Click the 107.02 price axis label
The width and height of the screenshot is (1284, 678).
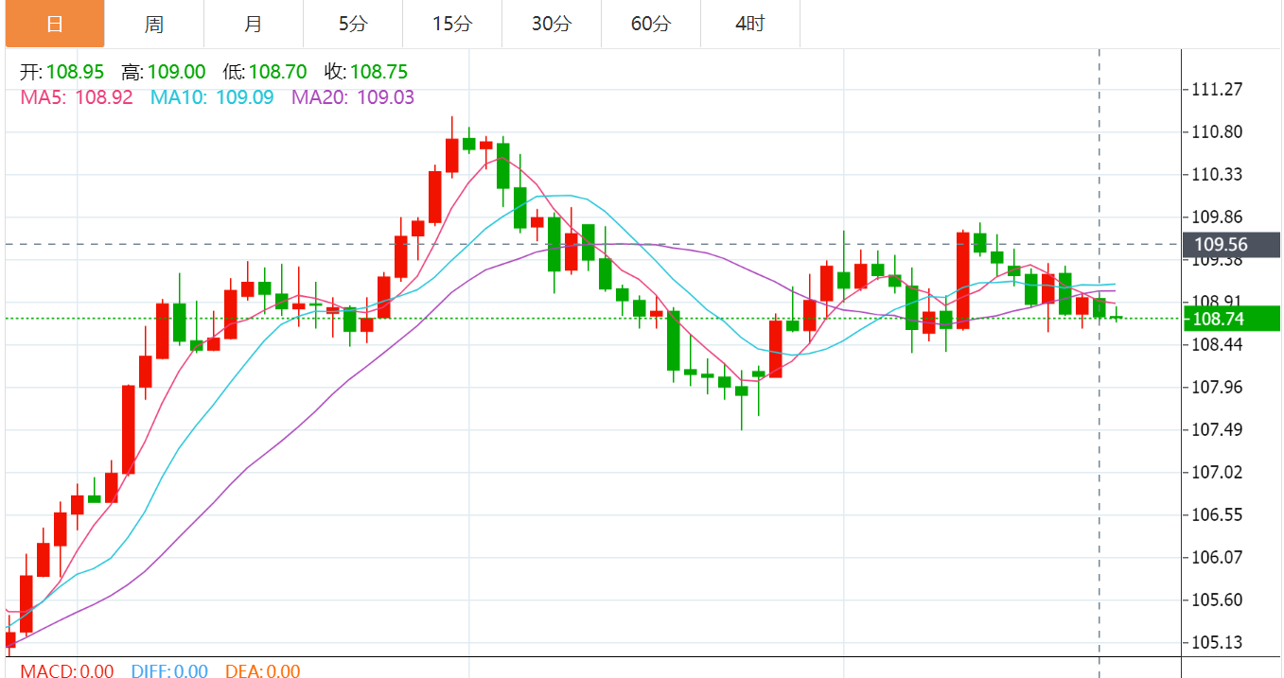(1217, 473)
